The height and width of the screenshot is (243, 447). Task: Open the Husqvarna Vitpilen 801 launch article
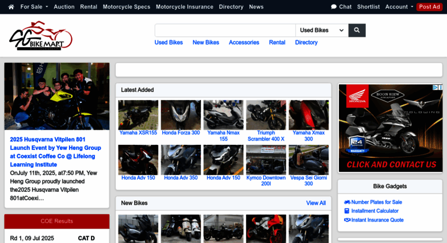click(56, 152)
